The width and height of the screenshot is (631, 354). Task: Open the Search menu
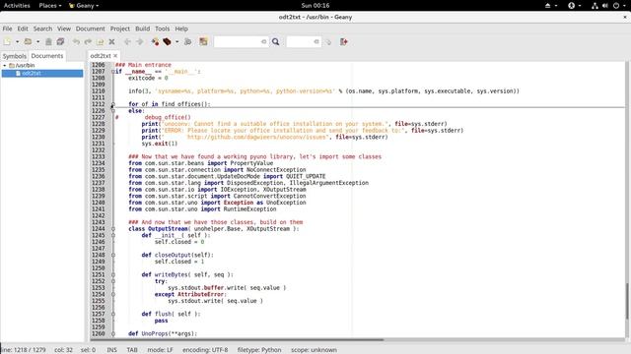click(x=42, y=29)
